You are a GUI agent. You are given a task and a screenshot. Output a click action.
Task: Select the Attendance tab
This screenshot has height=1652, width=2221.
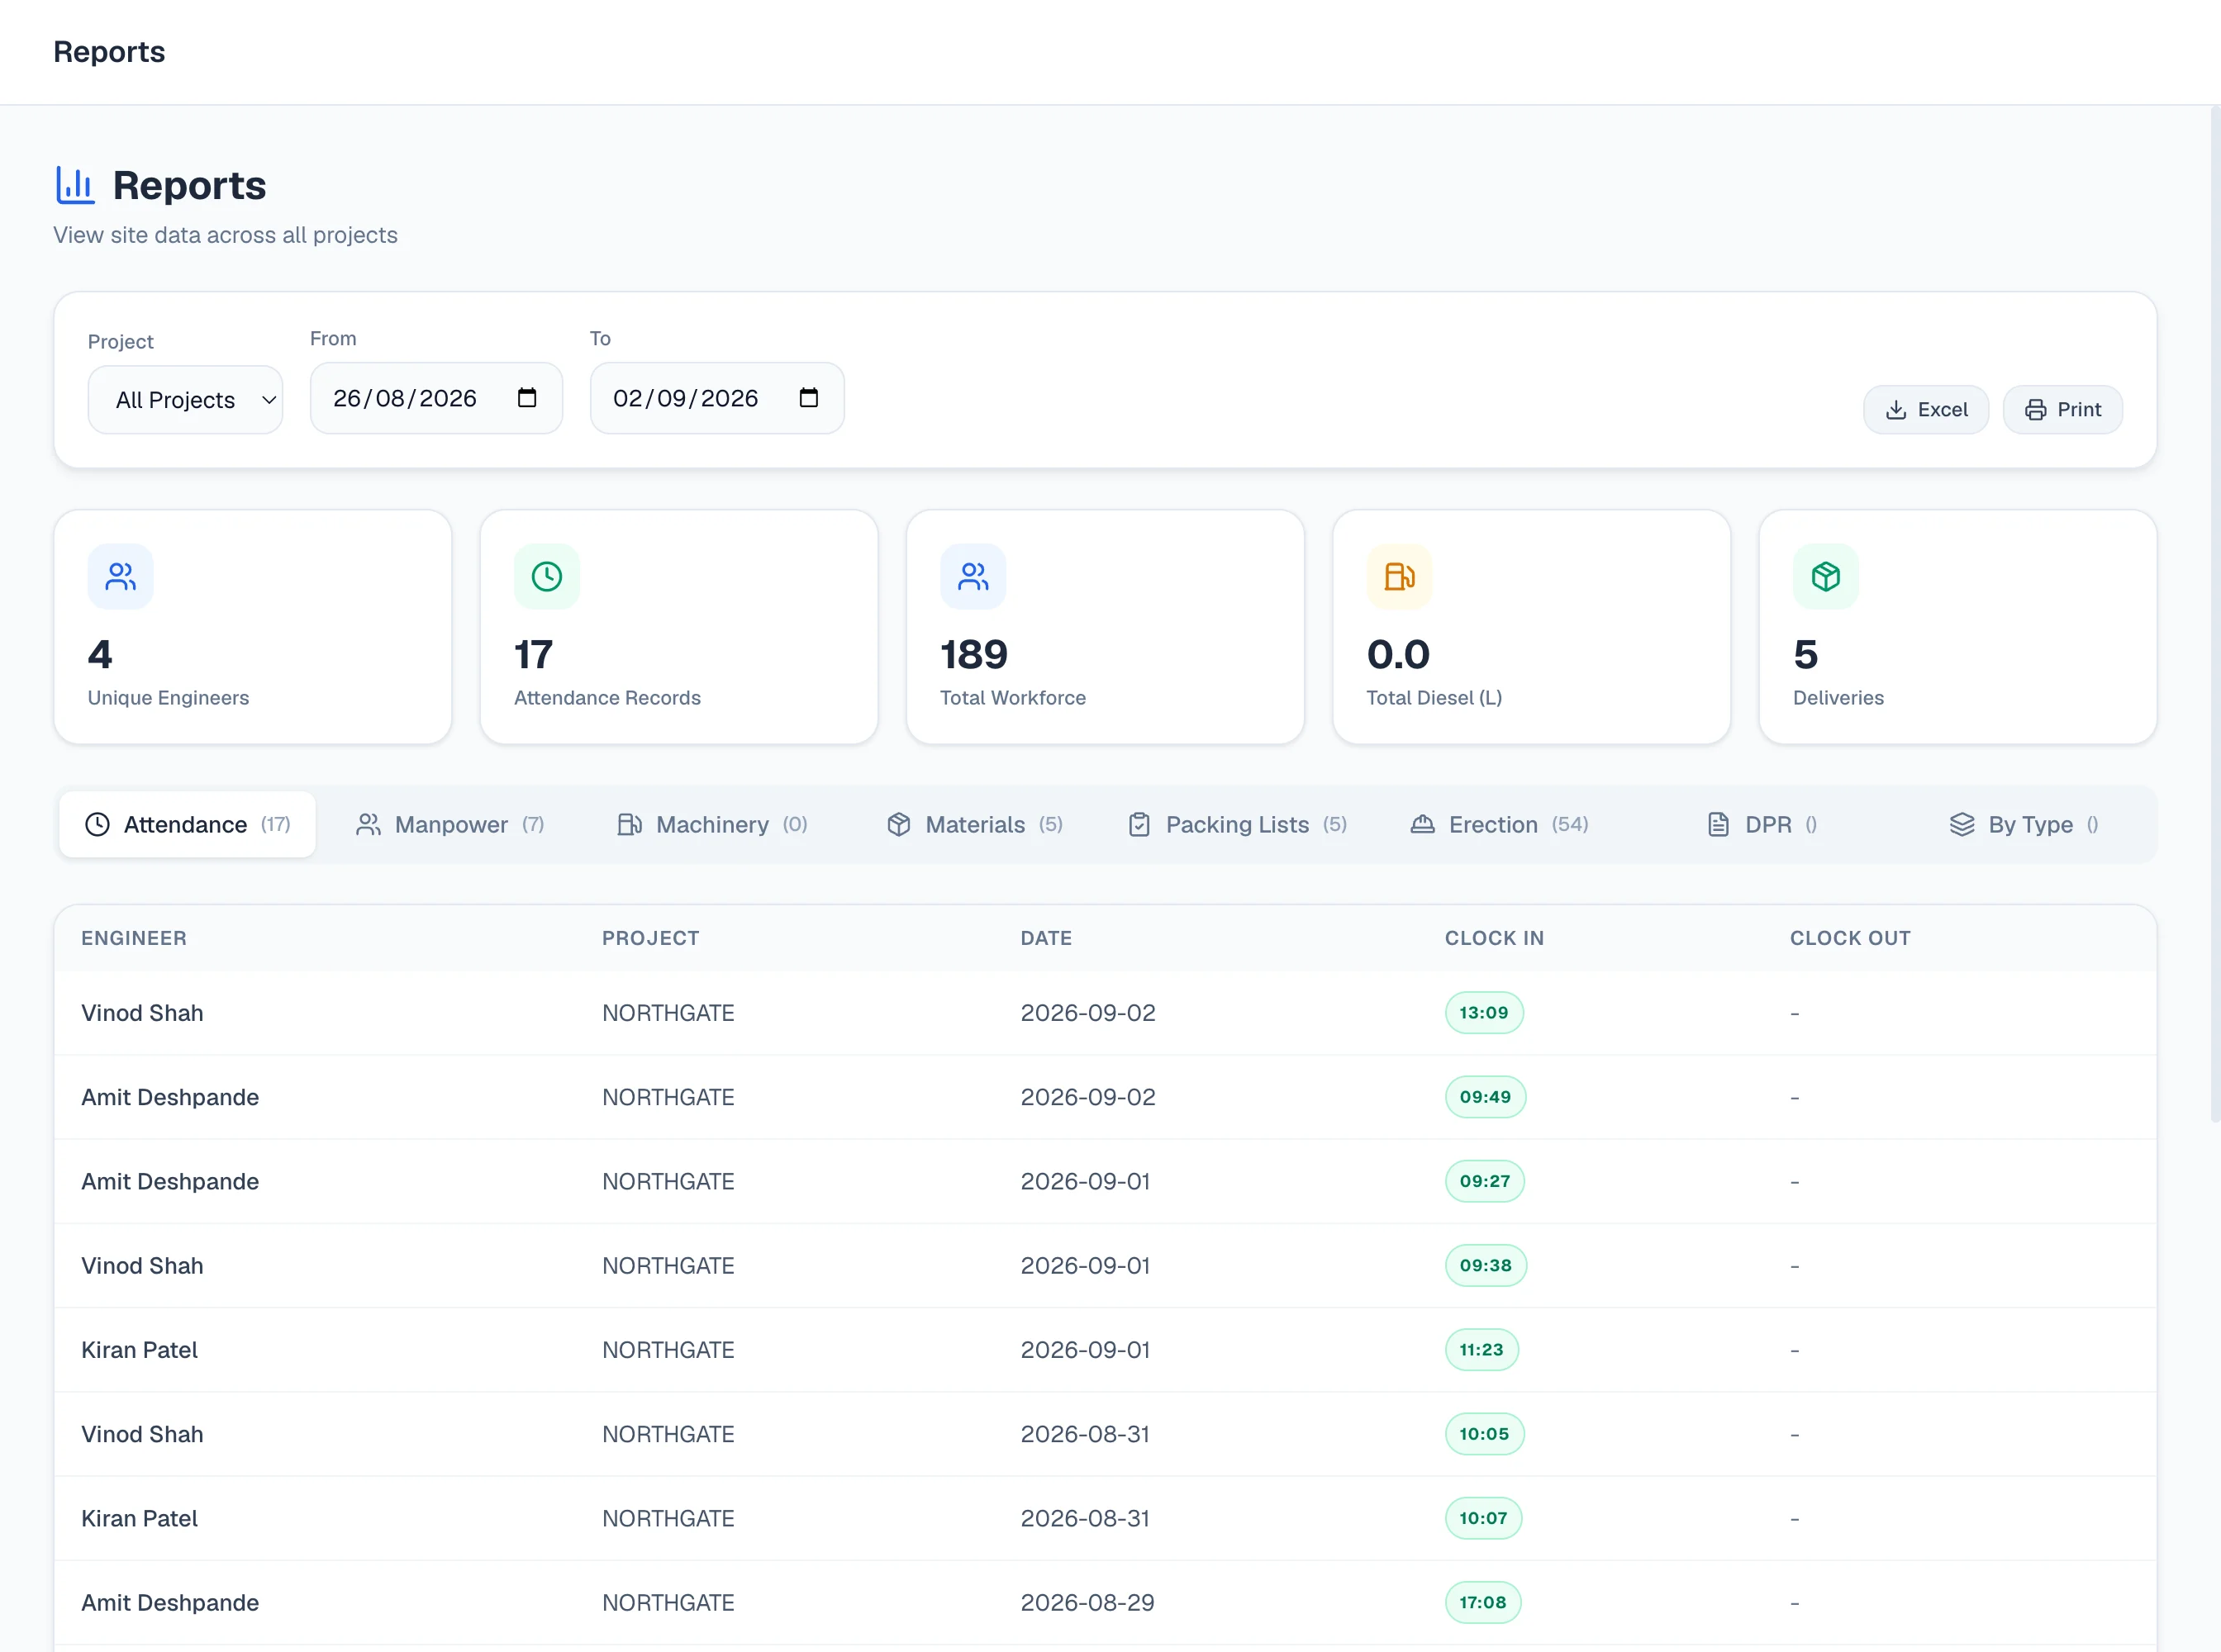187,825
